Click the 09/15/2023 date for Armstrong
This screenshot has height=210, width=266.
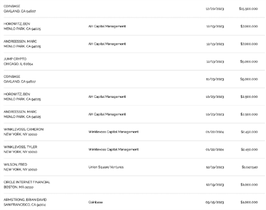(x=215, y=202)
